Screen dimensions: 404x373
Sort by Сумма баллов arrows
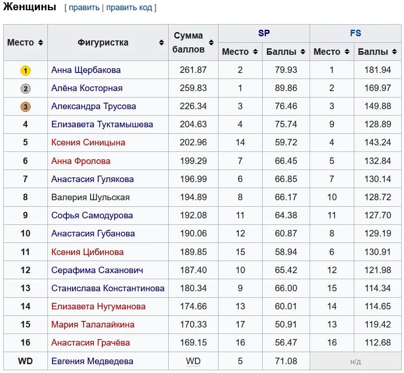[x=211, y=42]
